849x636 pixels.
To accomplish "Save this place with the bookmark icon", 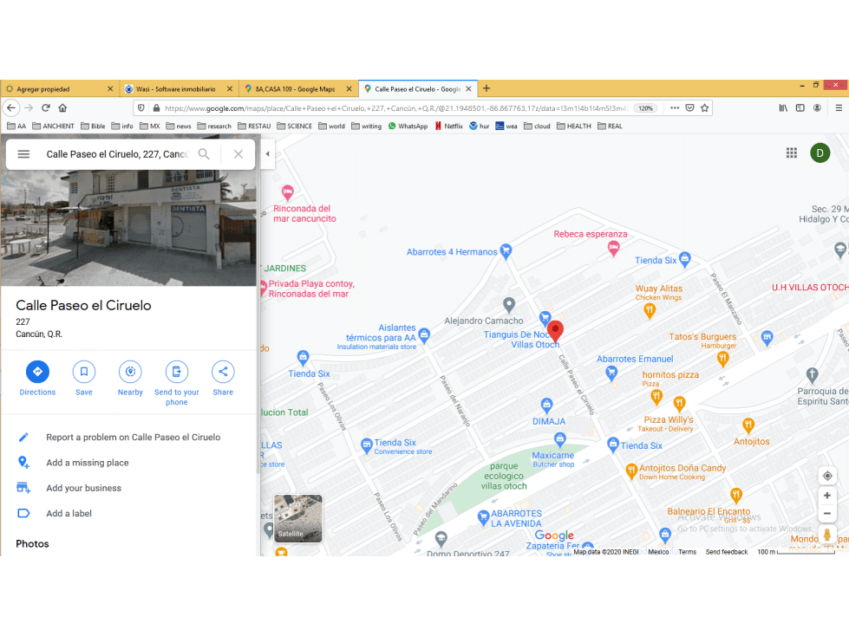I will click(x=84, y=372).
